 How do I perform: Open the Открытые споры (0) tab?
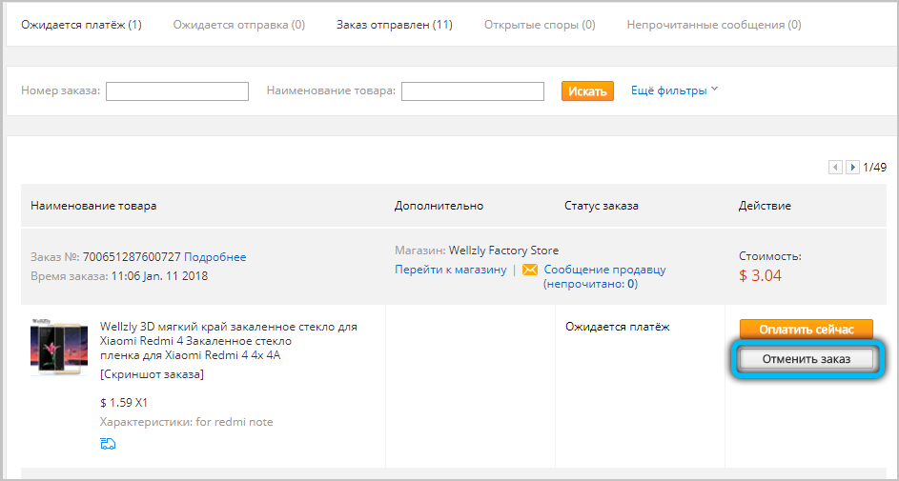coord(539,24)
